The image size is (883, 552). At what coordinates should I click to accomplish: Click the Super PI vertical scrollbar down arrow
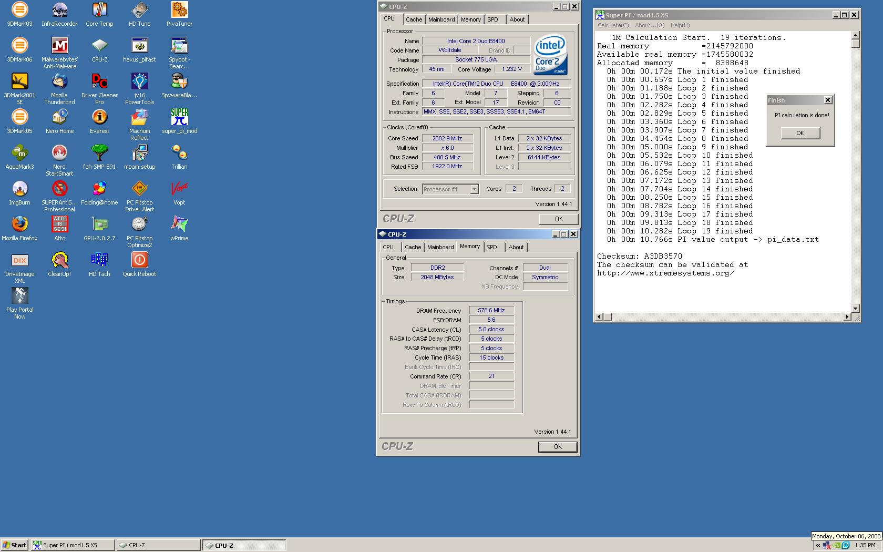855,309
